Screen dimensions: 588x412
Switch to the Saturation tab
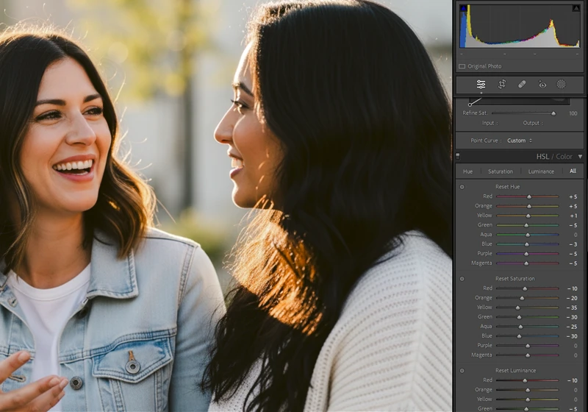[501, 171]
